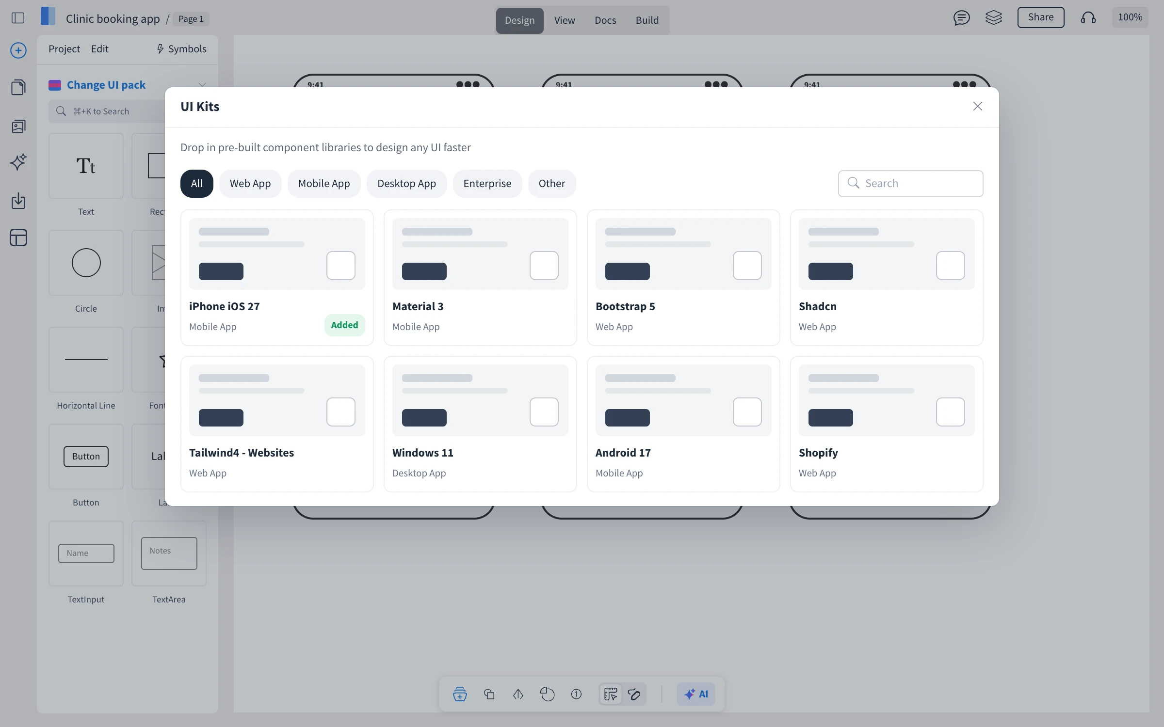This screenshot has width=1164, height=727.
Task: Filter kits by Enterprise
Action: 487,184
